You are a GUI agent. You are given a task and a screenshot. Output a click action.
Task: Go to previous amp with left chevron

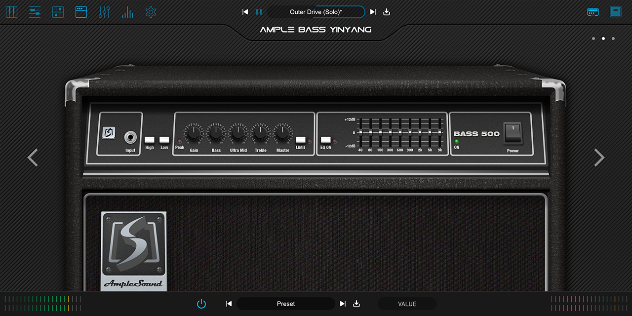click(x=33, y=158)
